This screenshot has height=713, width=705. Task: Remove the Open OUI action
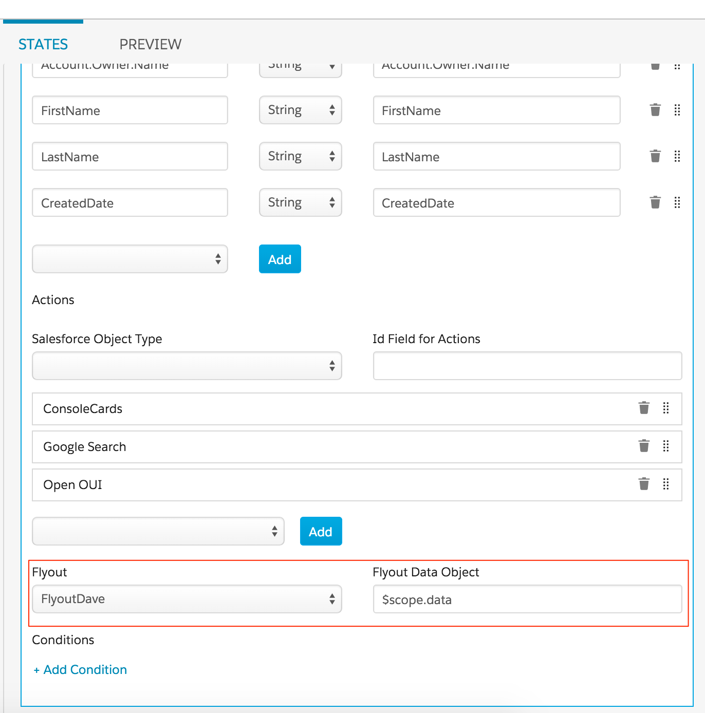[644, 484]
